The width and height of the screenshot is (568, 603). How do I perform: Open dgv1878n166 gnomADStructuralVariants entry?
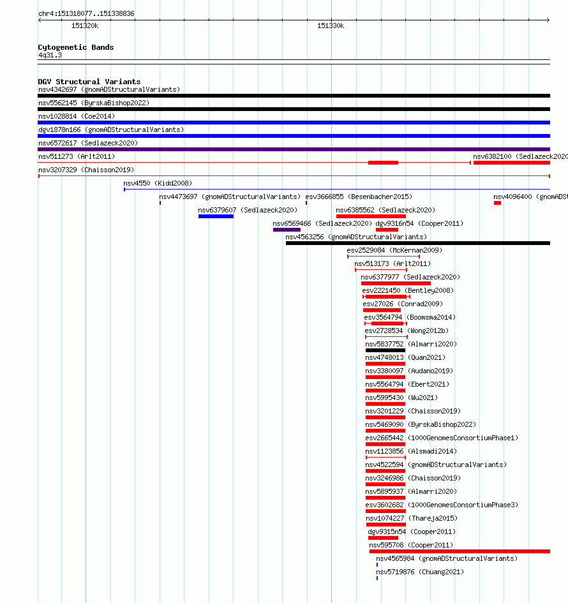point(111,130)
